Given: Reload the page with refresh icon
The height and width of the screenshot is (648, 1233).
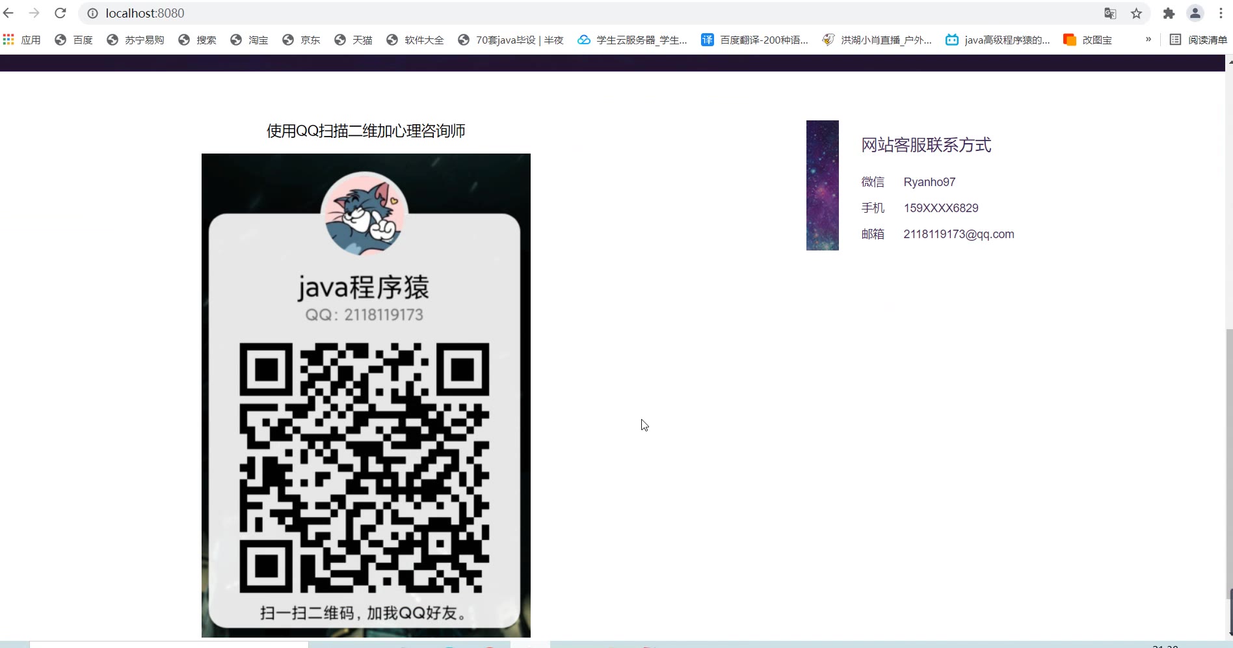Looking at the screenshot, I should tap(60, 13).
